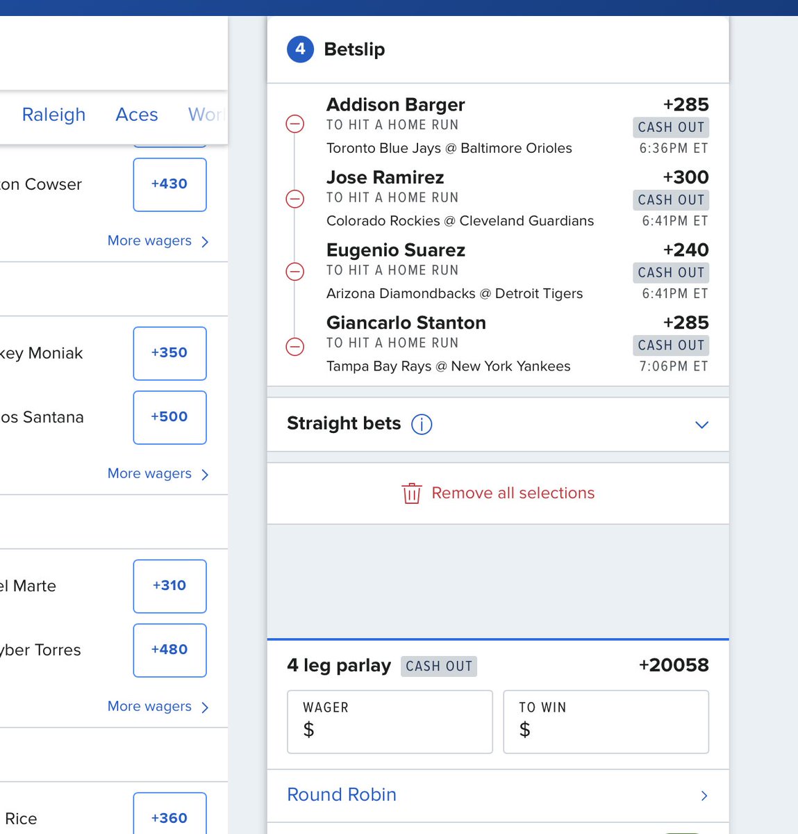Click Cash Out badge for Giancarlo Stanton
The width and height of the screenshot is (798, 834).
pos(671,345)
